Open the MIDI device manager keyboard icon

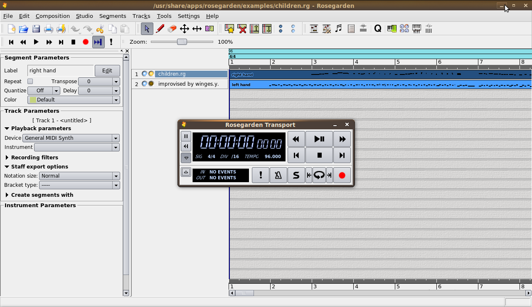pyautogui.click(x=392, y=29)
